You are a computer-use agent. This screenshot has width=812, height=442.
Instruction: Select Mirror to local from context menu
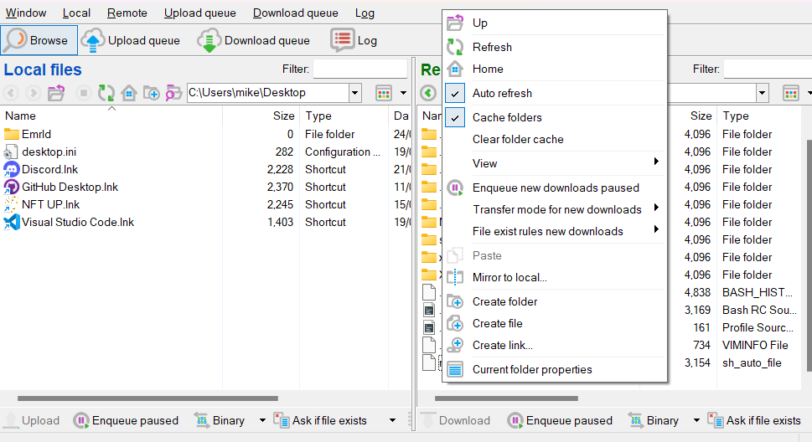pos(509,277)
